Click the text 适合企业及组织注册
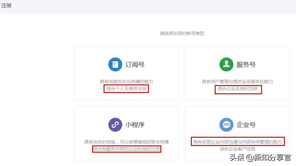The width and height of the screenshot is (296, 166). tap(238, 89)
